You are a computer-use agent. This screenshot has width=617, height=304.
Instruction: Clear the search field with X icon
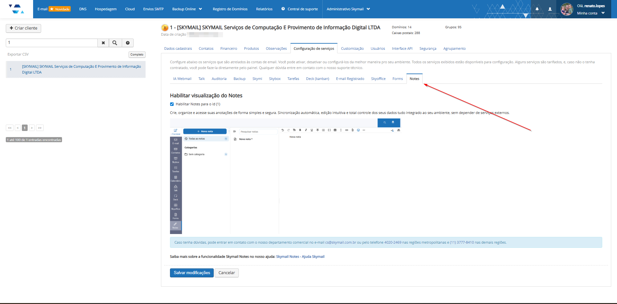click(x=103, y=43)
